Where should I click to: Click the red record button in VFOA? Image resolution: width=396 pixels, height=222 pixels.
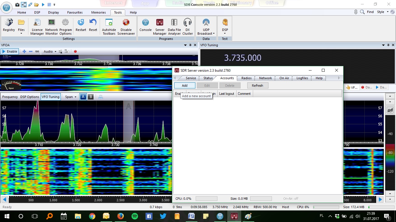tap(75, 51)
